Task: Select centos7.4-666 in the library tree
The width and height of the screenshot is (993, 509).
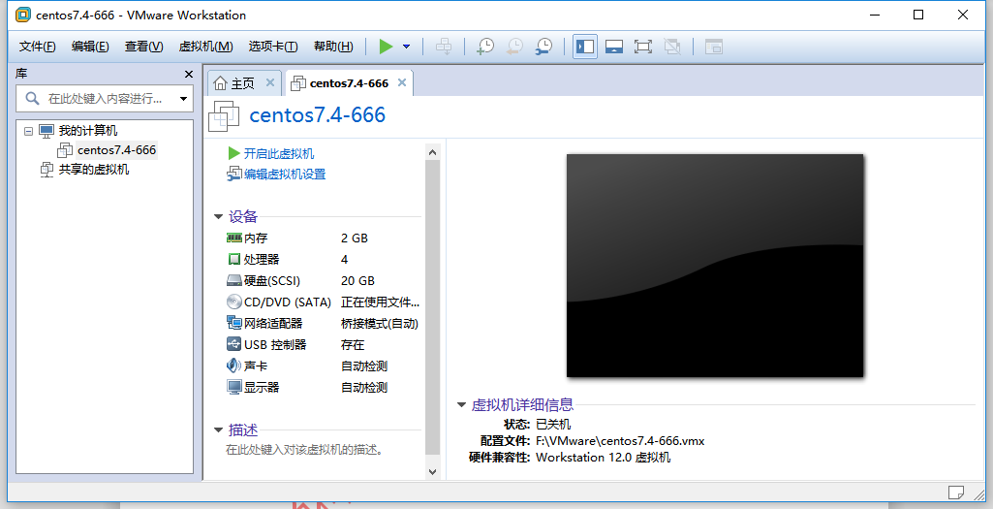Action: [116, 150]
